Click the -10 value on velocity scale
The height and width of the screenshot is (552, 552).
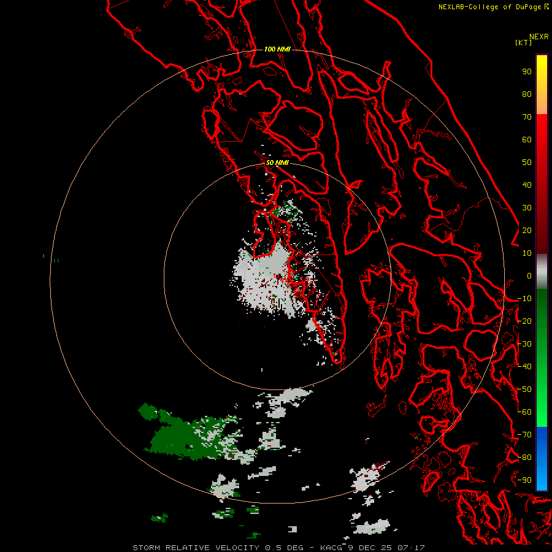point(524,299)
